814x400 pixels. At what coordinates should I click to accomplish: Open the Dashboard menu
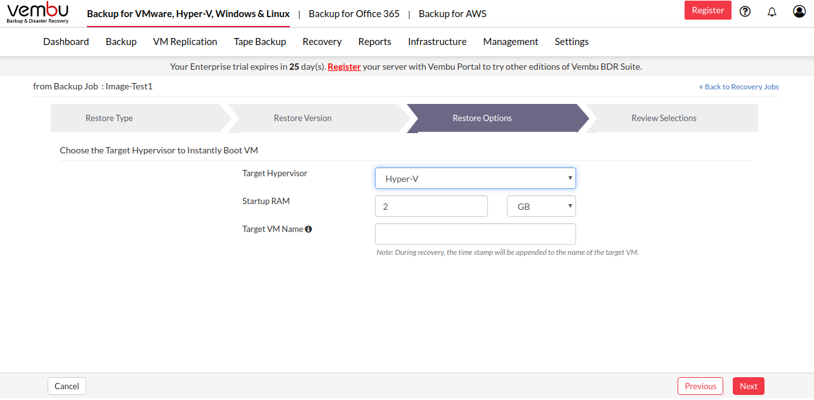[x=66, y=41]
